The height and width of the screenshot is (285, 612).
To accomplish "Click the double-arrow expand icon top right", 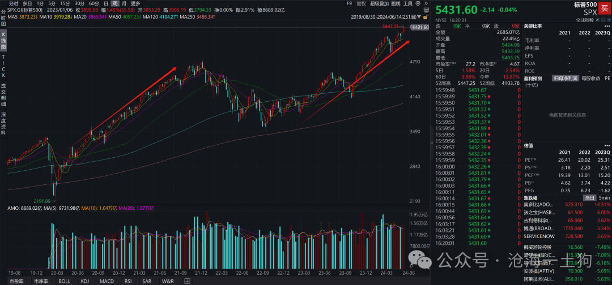I will pos(426,3).
